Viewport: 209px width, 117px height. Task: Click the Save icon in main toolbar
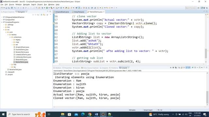(6, 8)
